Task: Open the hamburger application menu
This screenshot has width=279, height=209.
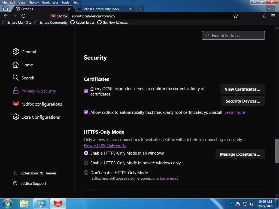Action: [273, 16]
